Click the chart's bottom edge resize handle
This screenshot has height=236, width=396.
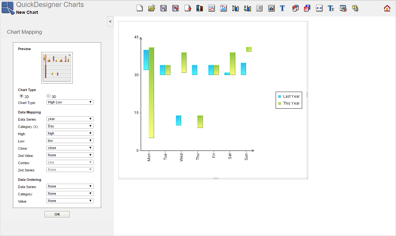216,178
